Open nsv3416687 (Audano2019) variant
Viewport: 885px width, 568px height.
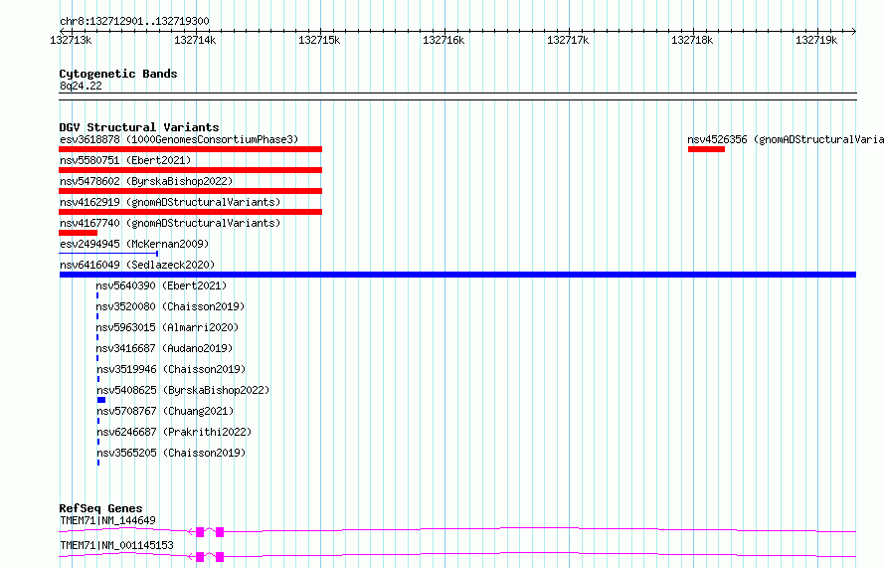tap(164, 348)
